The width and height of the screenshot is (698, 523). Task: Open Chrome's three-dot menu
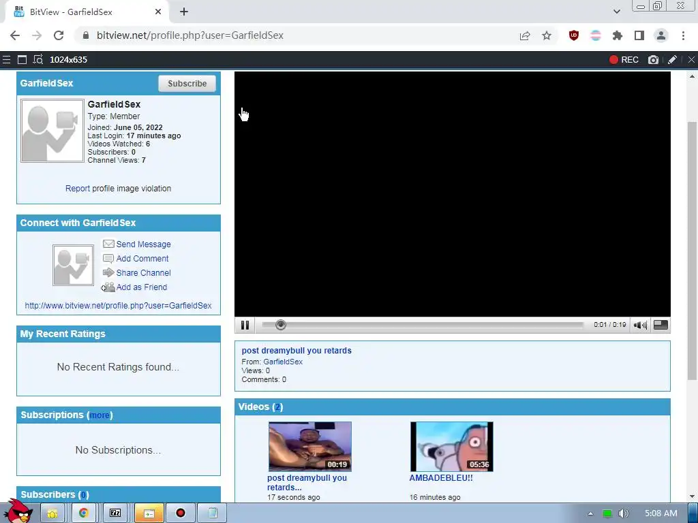coord(683,35)
